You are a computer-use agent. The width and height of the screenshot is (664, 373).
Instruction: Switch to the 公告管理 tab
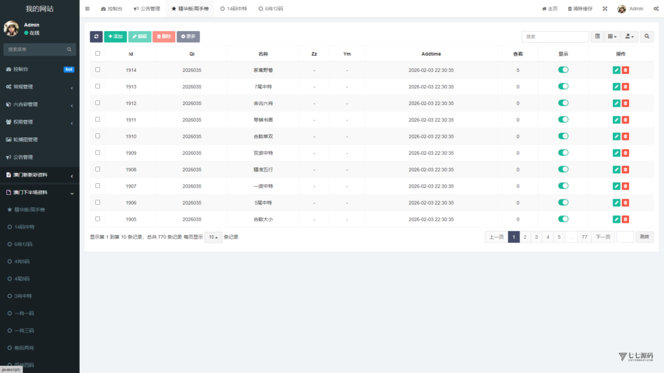[x=147, y=8]
